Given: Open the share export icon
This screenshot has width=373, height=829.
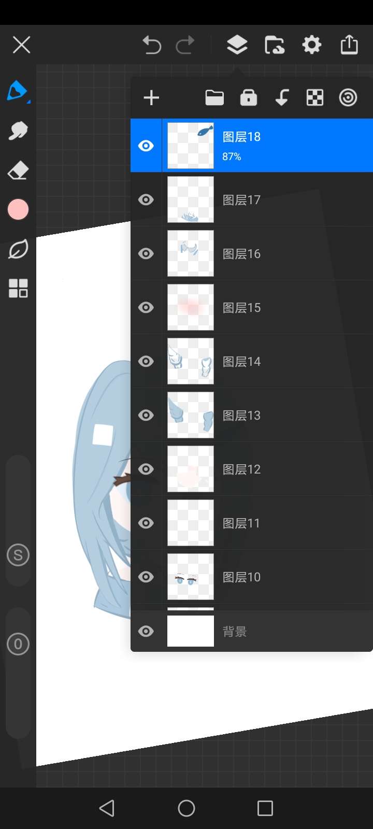Looking at the screenshot, I should (x=349, y=45).
